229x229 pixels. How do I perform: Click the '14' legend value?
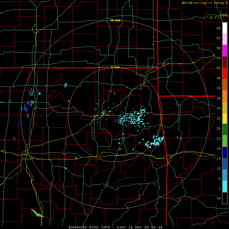click(219, 159)
